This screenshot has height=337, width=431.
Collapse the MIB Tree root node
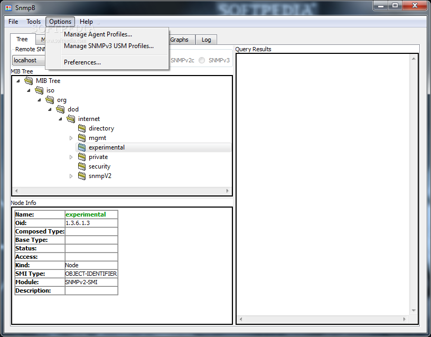tap(18, 81)
